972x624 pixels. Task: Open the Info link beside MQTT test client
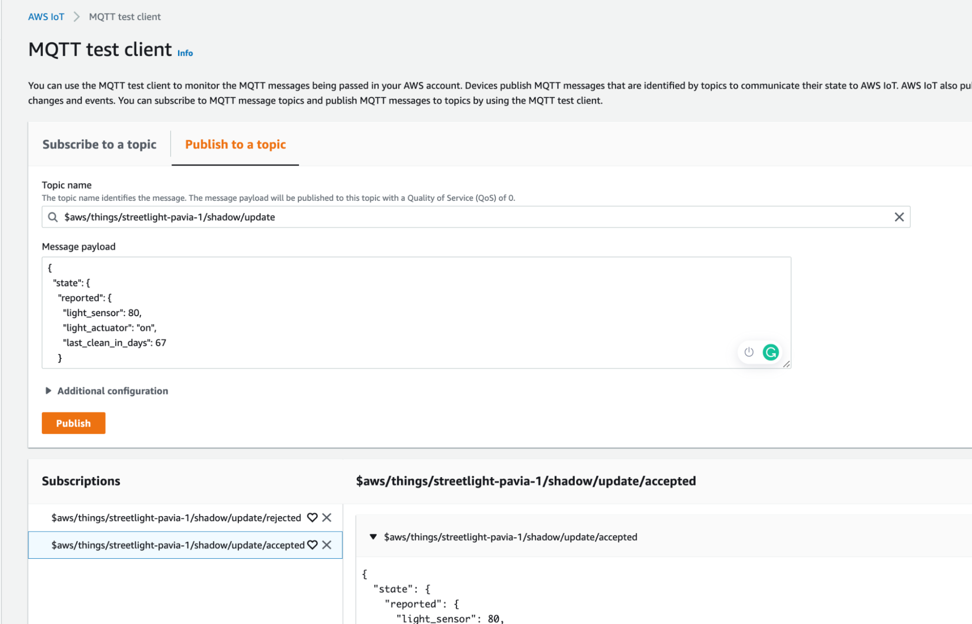pyautogui.click(x=185, y=53)
